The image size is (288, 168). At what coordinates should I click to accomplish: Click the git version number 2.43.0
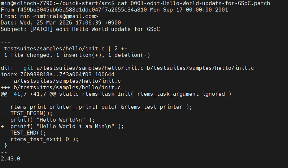point(10,159)
